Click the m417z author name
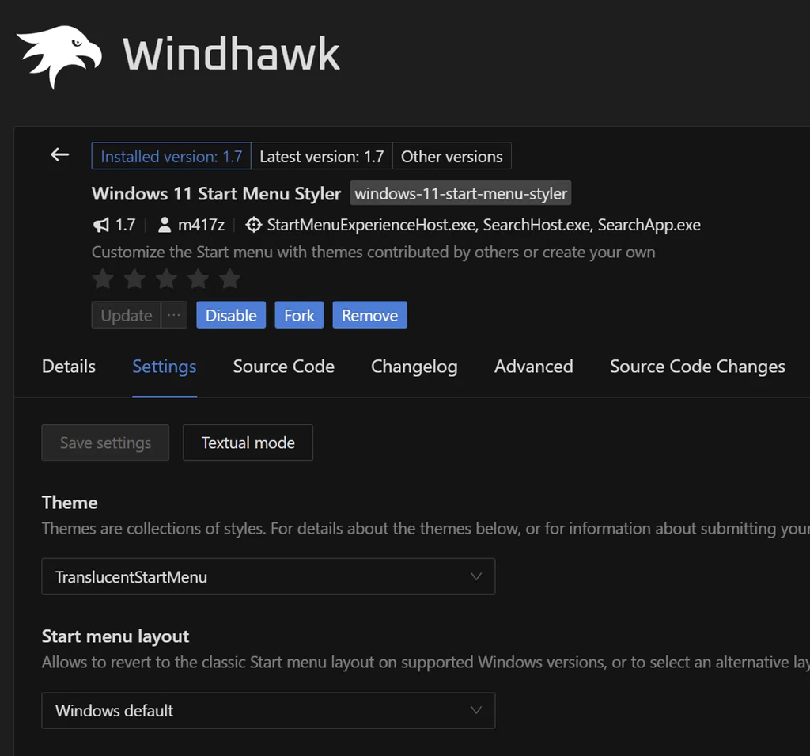Image resolution: width=810 pixels, height=756 pixels. click(x=202, y=225)
